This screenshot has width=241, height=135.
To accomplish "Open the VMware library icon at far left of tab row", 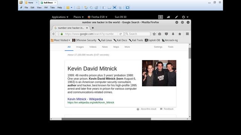I will (x=21, y=3).
